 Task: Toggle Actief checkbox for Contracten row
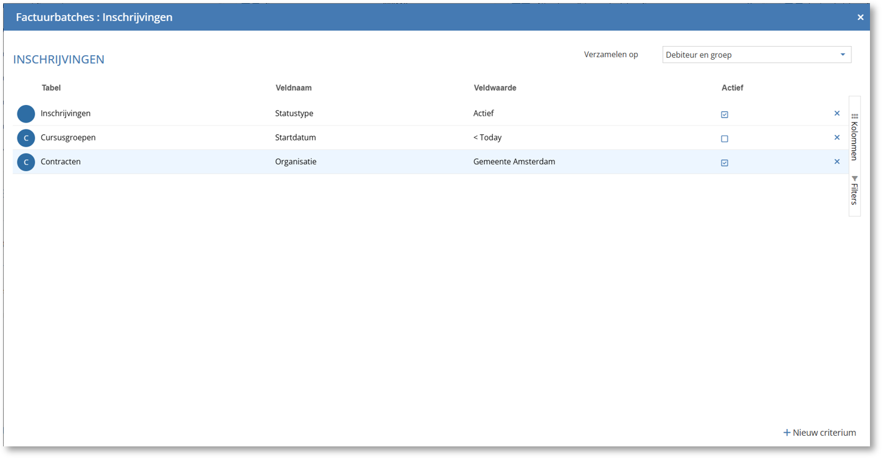pos(724,163)
